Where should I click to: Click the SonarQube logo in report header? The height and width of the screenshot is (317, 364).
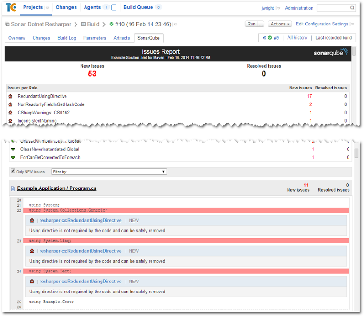pos(331,52)
